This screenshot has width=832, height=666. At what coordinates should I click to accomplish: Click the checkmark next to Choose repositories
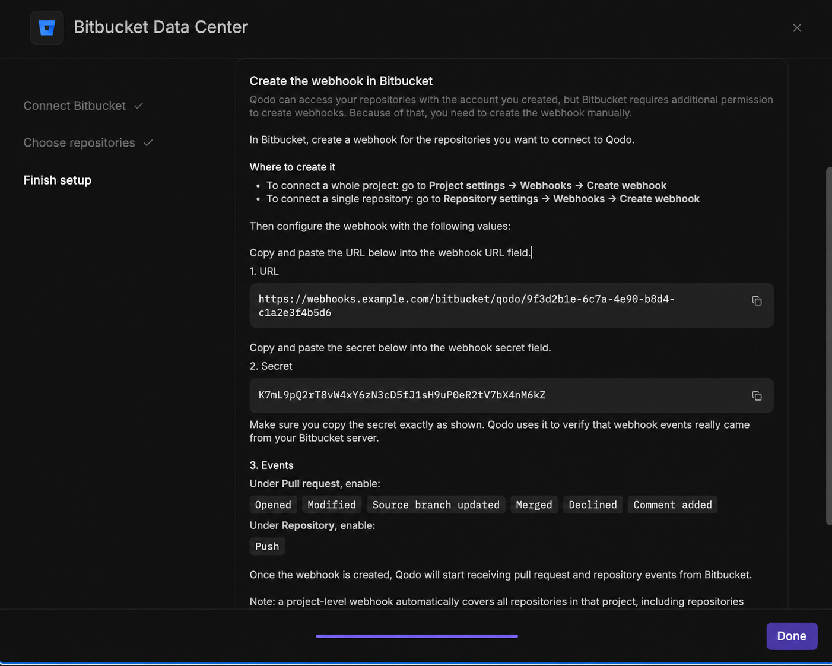[x=148, y=143]
